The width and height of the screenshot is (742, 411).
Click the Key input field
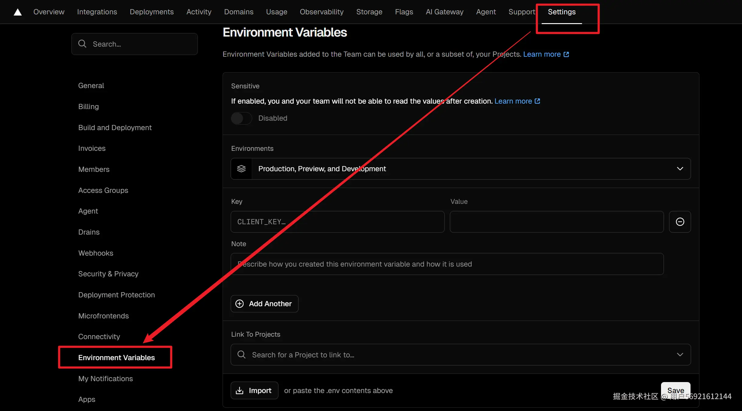pyautogui.click(x=337, y=222)
